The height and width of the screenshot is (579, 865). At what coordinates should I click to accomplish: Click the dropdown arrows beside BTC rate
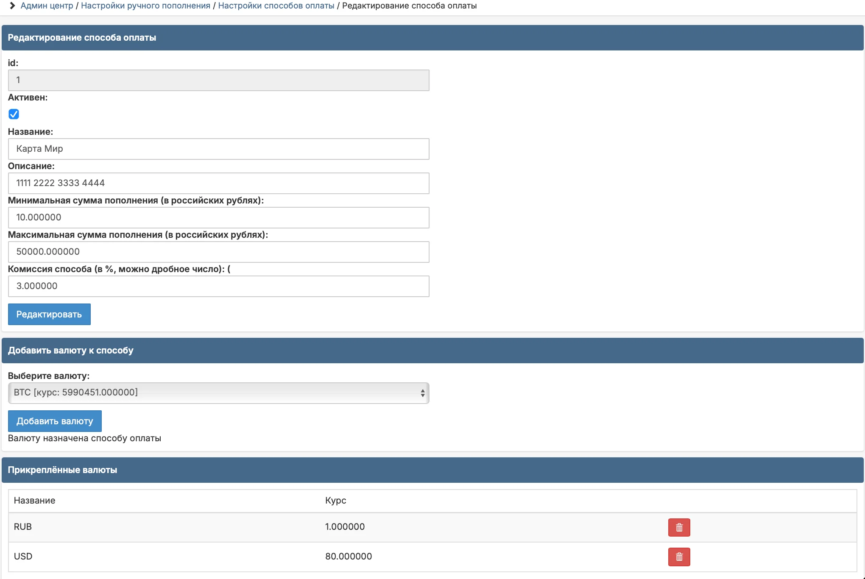point(422,393)
